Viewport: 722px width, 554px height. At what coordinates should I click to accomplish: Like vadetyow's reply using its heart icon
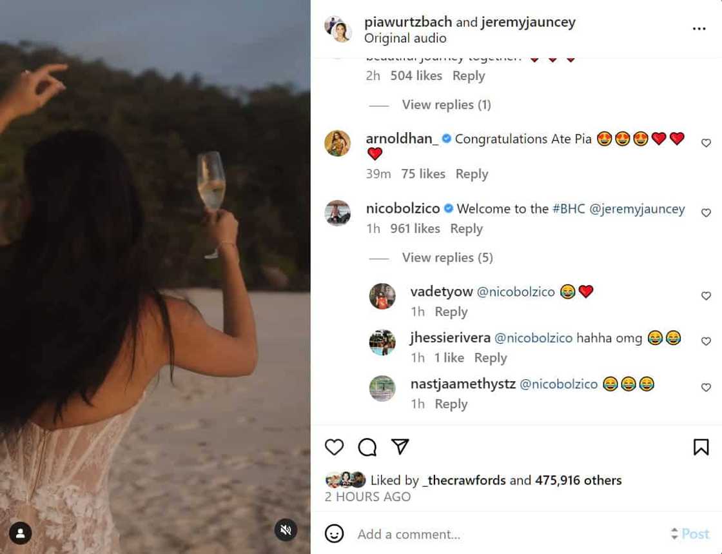click(706, 295)
